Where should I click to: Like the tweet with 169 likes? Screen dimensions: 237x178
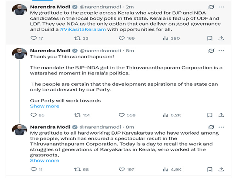121,38
